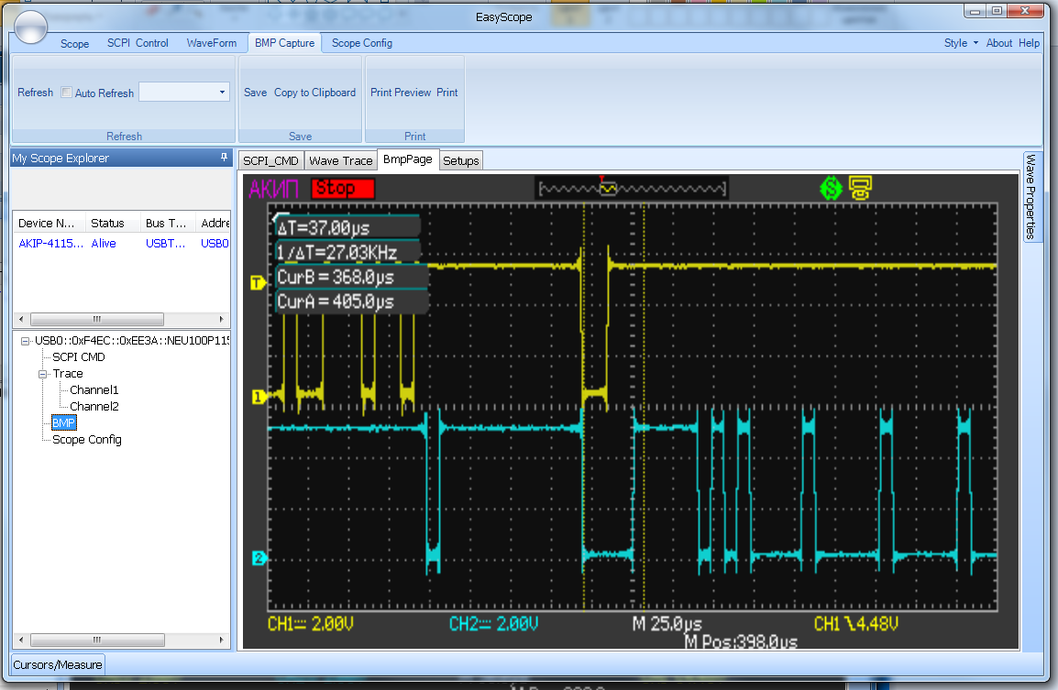Click the M 25.0µs timebase label

[x=667, y=624]
